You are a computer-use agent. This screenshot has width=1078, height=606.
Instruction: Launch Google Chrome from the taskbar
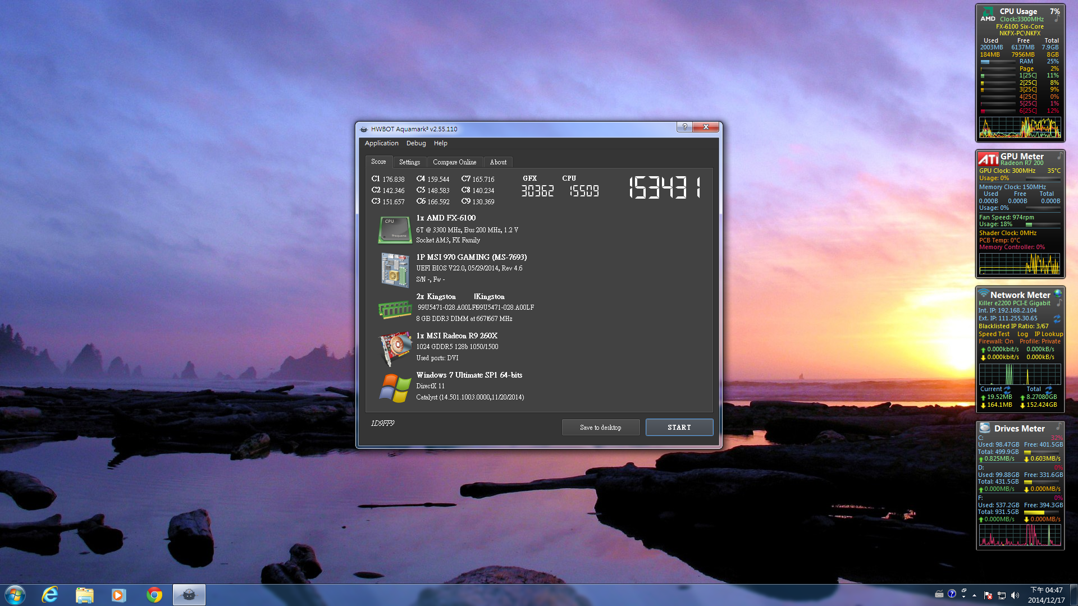tap(154, 595)
